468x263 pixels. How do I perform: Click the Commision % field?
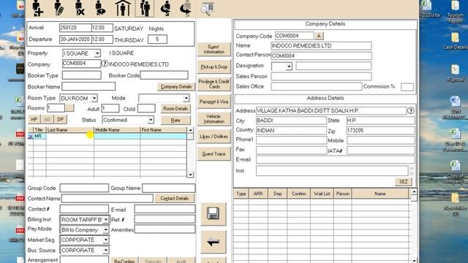pos(407,87)
